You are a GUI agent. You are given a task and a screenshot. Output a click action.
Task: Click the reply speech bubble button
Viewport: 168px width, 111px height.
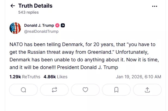point(23,90)
